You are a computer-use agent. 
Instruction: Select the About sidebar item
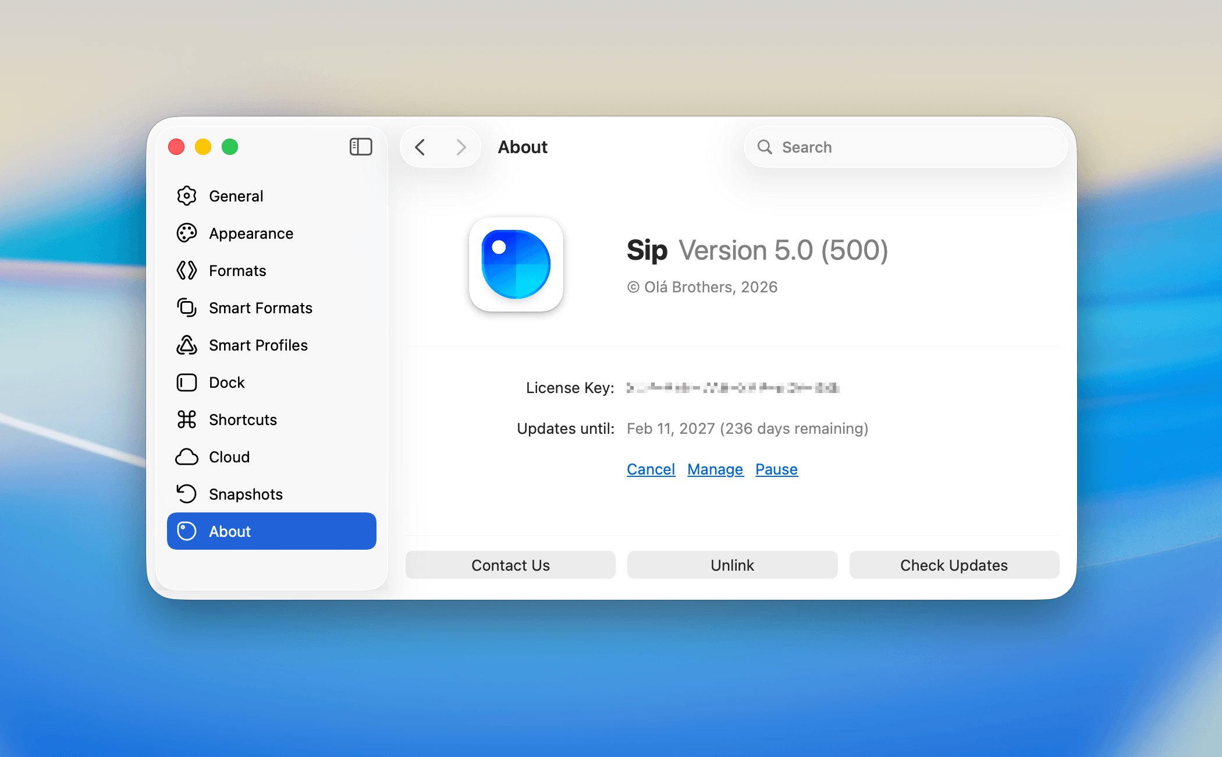(x=272, y=531)
